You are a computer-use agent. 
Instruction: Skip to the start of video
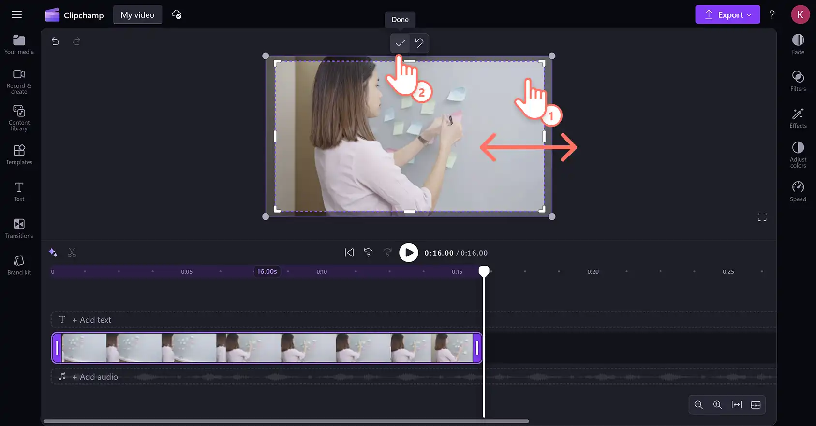point(349,253)
